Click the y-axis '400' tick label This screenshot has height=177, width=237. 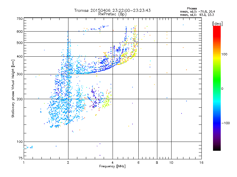tap(20, 57)
